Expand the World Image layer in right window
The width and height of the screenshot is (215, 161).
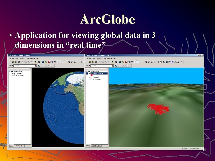point(89,79)
